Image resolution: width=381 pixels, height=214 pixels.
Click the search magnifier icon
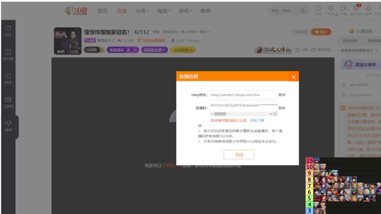(x=302, y=10)
